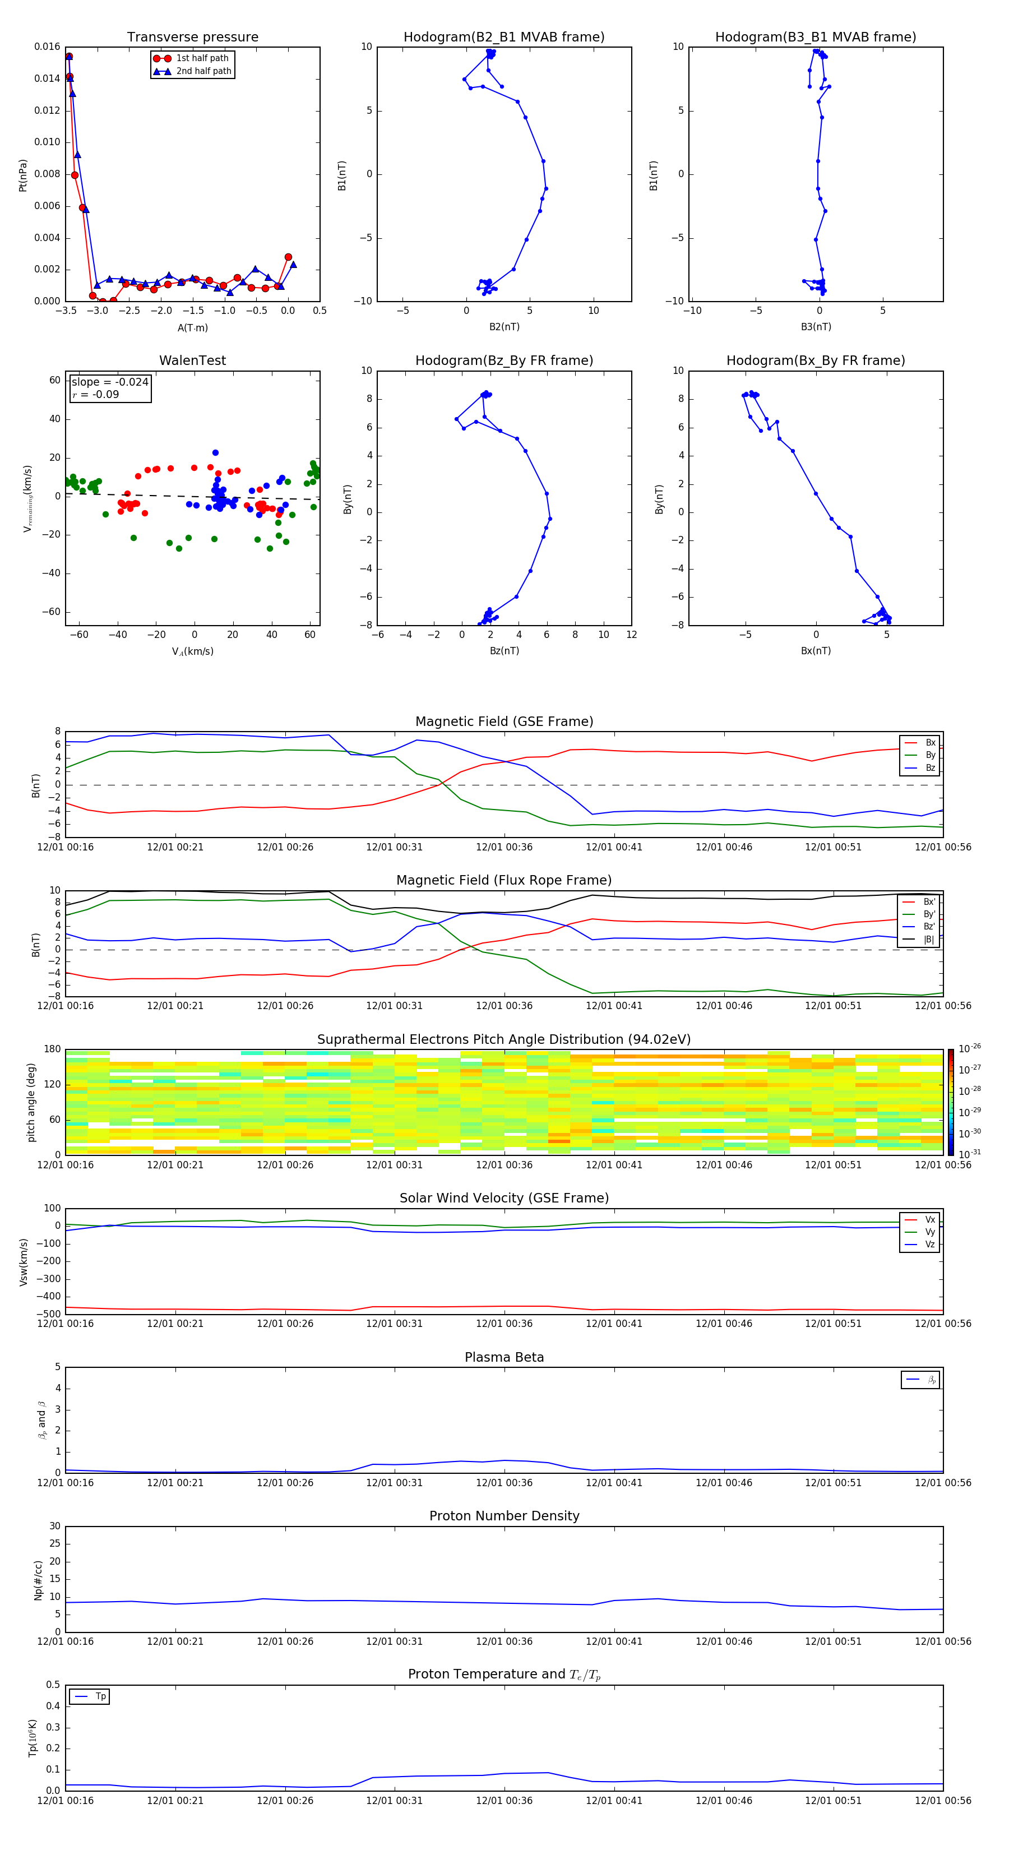This screenshot has height=1850, width=1009.
Task: Click the '12/01 00:46' tick under pitch angle plot
Action: (724, 1165)
